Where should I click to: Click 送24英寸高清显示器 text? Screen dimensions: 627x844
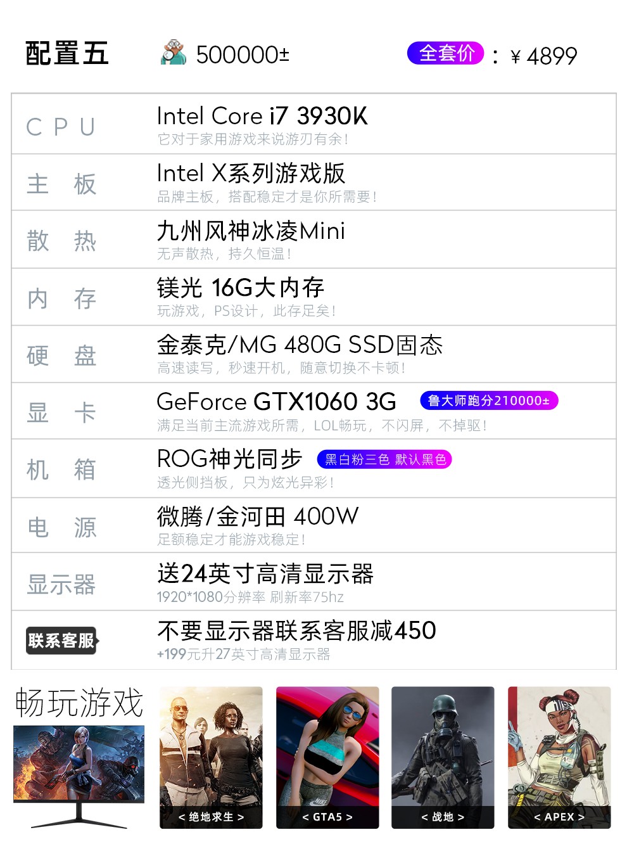click(265, 573)
